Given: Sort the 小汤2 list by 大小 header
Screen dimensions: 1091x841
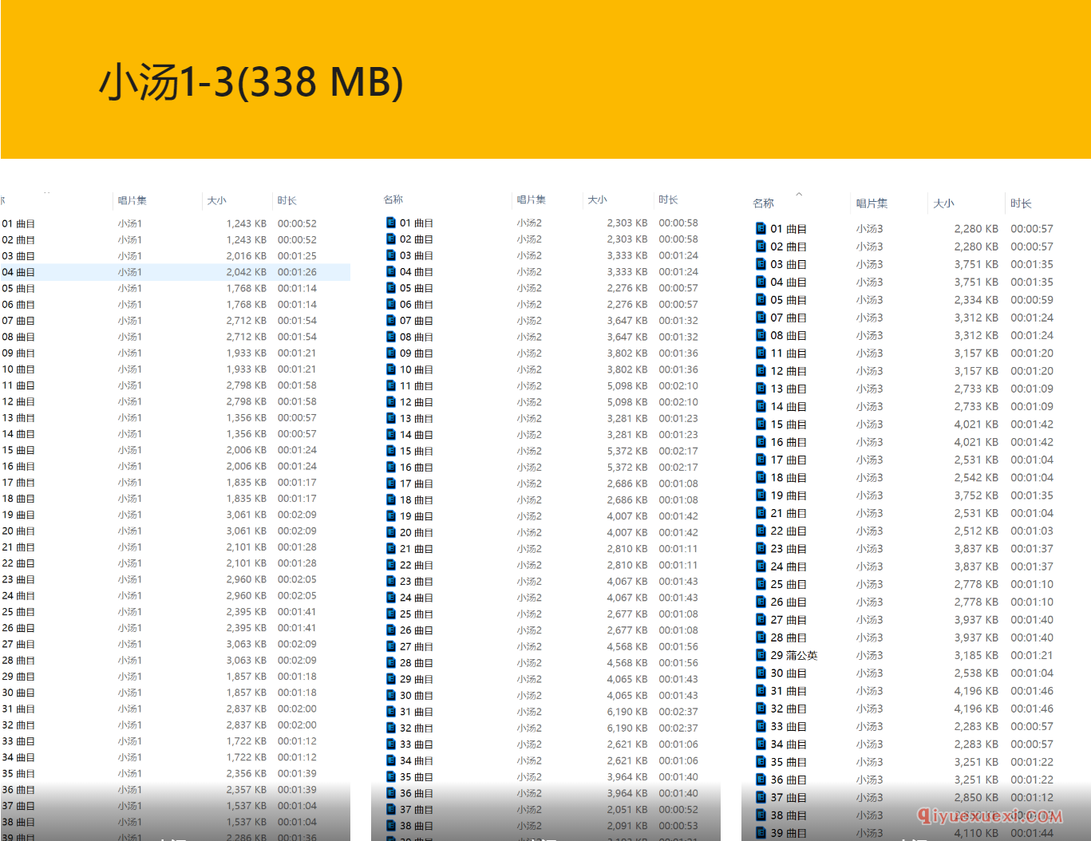Looking at the screenshot, I should click(x=597, y=199).
